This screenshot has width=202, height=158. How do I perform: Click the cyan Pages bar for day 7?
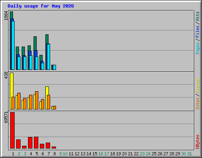(49, 57)
